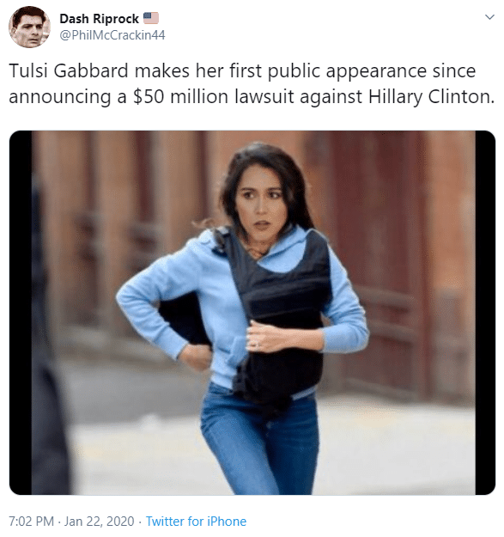Click the right black bar of the image

[x=485, y=313]
